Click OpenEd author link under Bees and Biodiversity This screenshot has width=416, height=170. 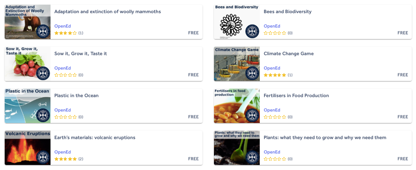click(272, 26)
